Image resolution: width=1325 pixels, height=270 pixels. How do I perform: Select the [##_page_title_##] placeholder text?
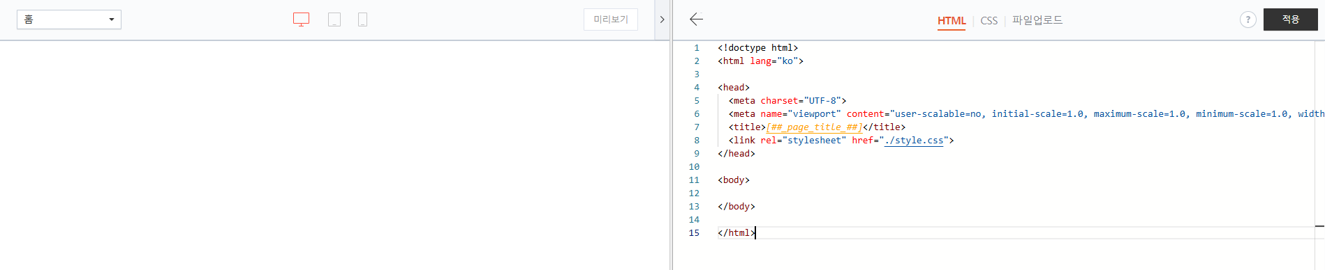(814, 127)
